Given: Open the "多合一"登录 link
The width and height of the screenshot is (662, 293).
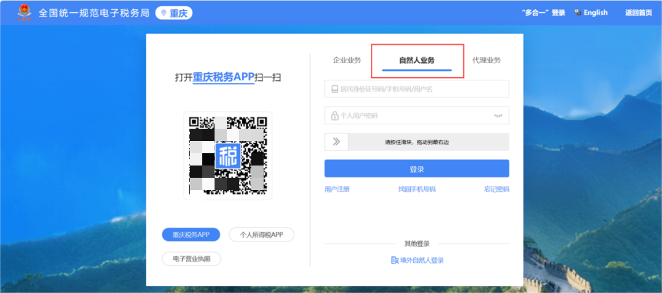Looking at the screenshot, I should pyautogui.click(x=543, y=13).
